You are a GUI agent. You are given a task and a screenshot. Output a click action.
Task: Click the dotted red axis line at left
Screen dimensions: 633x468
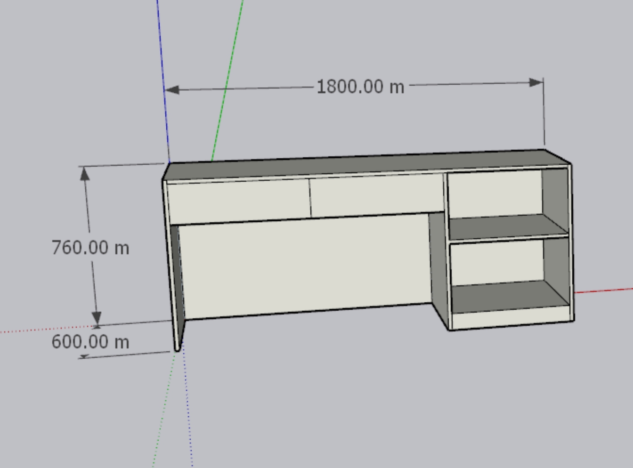[47, 330]
